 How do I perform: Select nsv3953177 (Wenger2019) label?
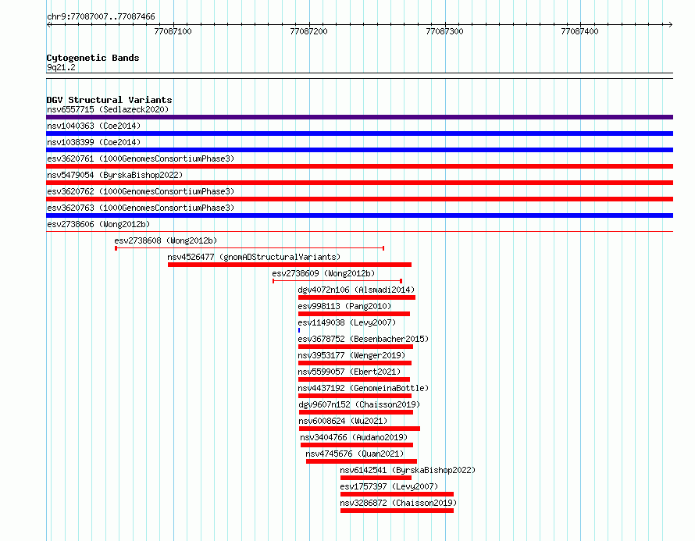point(351,355)
